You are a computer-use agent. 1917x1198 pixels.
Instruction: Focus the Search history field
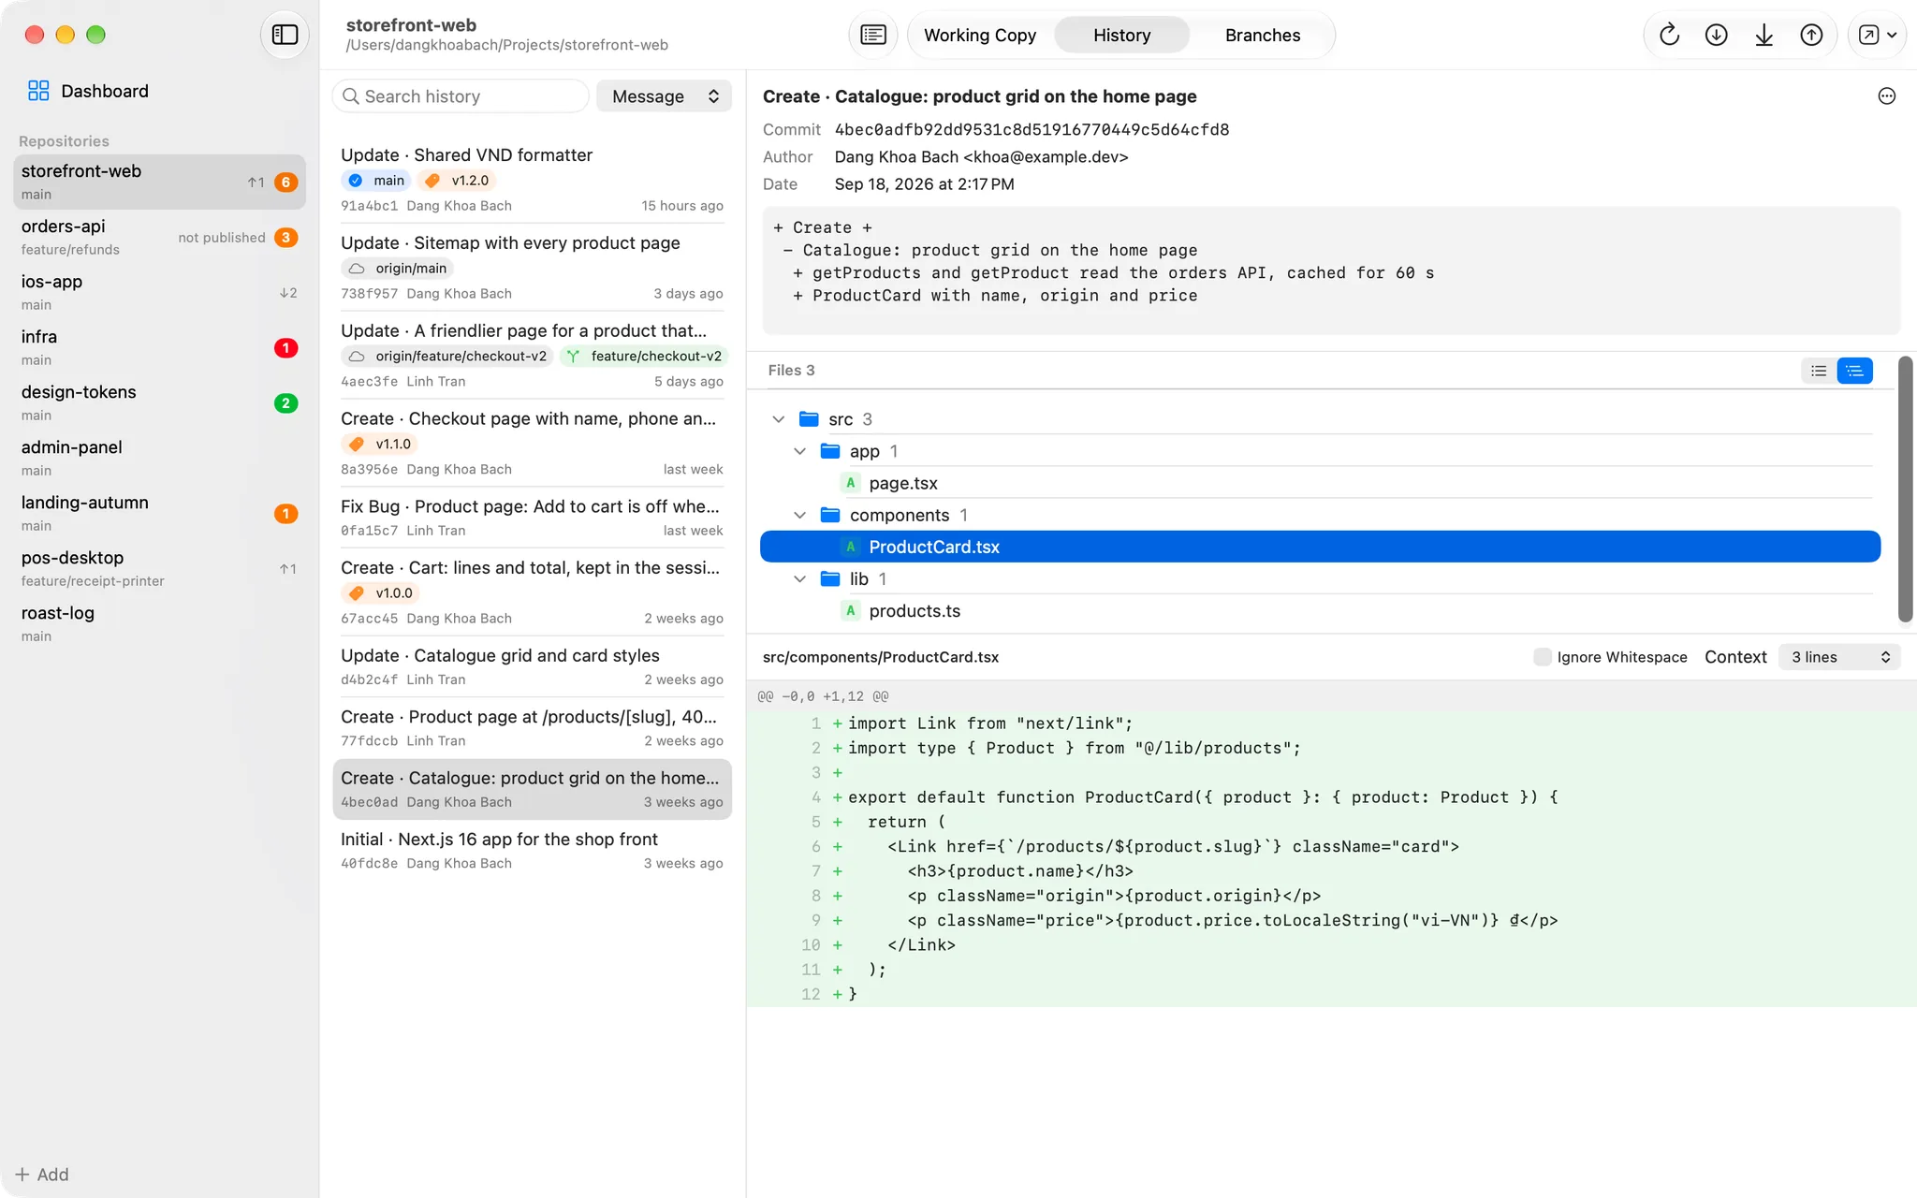pos(461,96)
